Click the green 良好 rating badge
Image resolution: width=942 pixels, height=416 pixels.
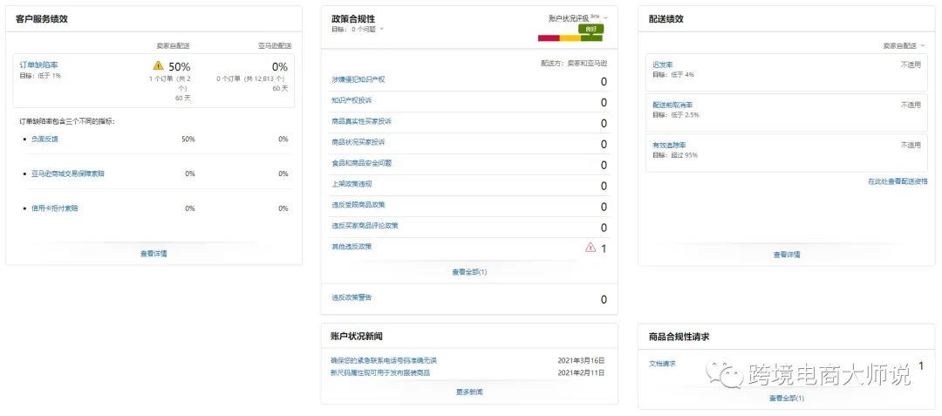591,29
